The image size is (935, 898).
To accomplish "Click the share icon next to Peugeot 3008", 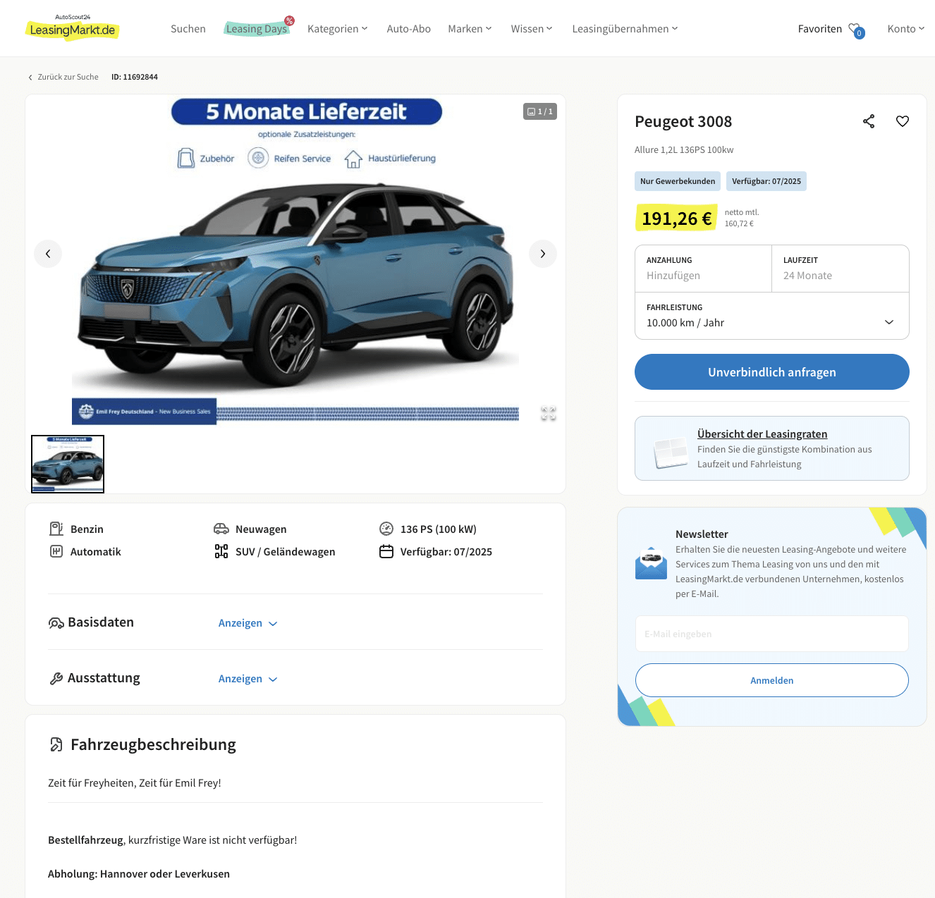I will coord(869,121).
